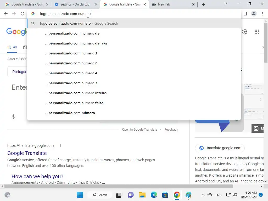
Task: Choose suggestion 'personalizado com numero 7'
Action: pos(134,83)
